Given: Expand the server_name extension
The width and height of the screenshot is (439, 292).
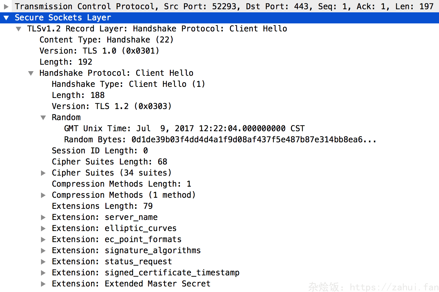Looking at the screenshot, I should pyautogui.click(x=43, y=217).
